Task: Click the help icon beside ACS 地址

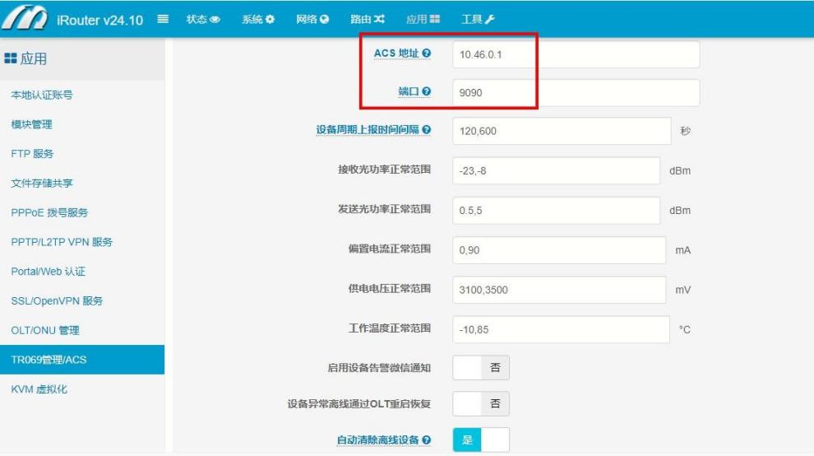Action: [x=426, y=54]
